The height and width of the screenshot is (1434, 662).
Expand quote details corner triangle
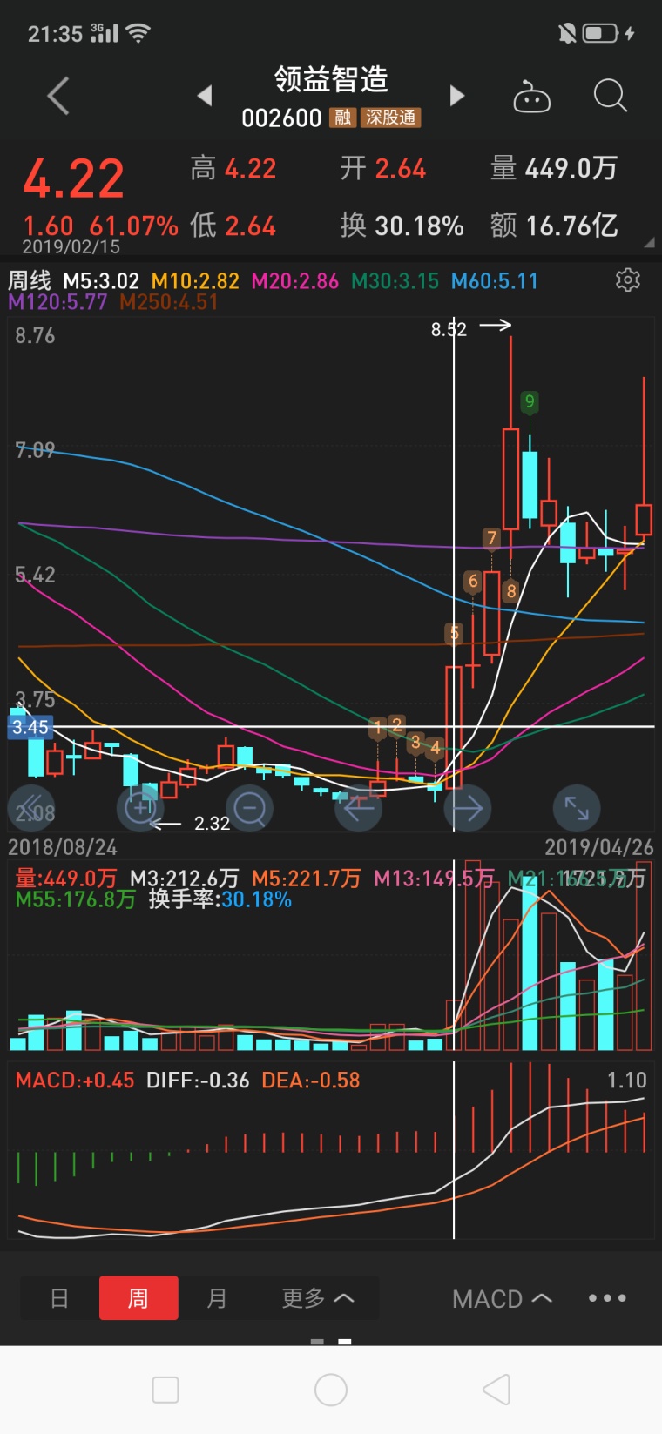pyautogui.click(x=649, y=243)
